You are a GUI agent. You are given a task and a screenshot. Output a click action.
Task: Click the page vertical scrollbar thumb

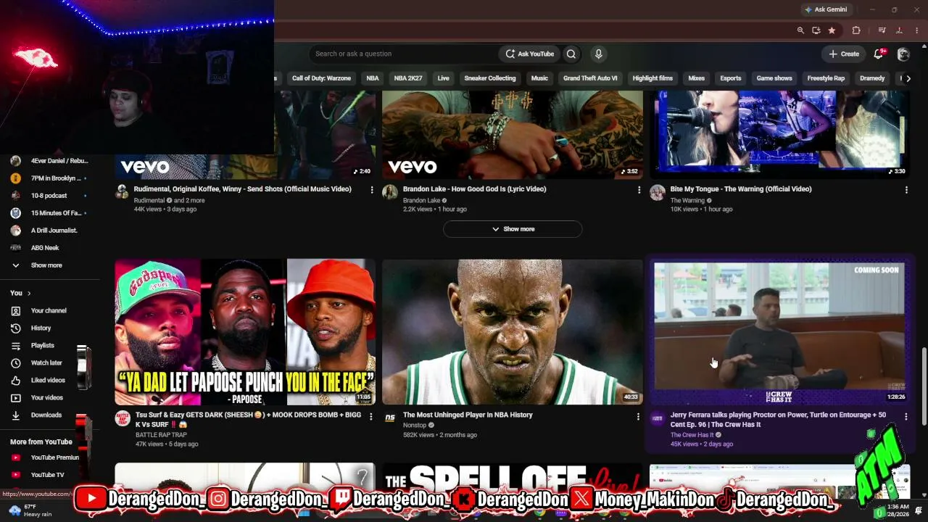(x=924, y=386)
